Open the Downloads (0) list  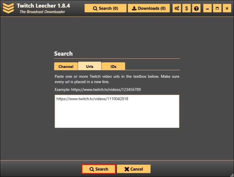pos(149,8)
